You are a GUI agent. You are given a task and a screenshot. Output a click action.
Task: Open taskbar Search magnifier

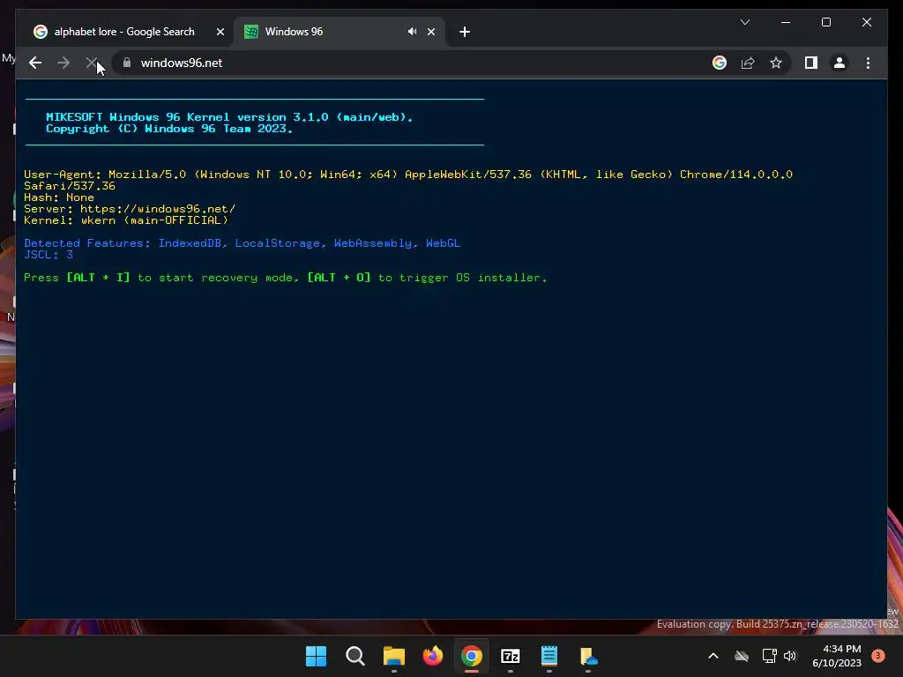354,656
